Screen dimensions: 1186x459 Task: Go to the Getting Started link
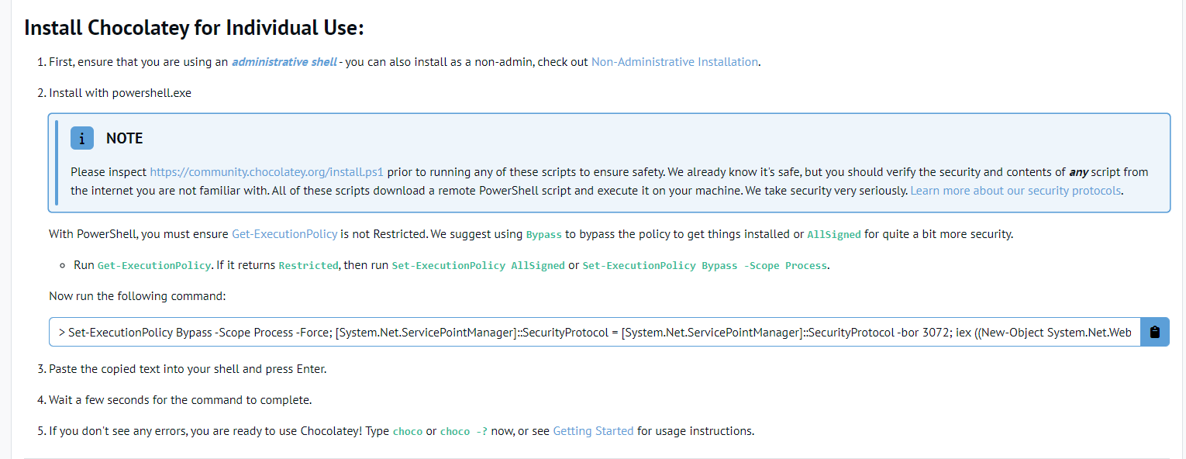point(593,431)
